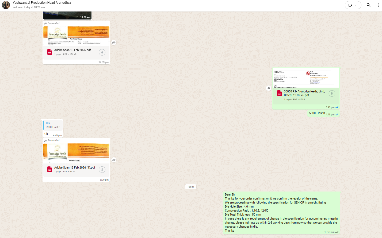Click the "Dear Sir" die specification message
This screenshot has width=382, height=238.
click(x=281, y=212)
